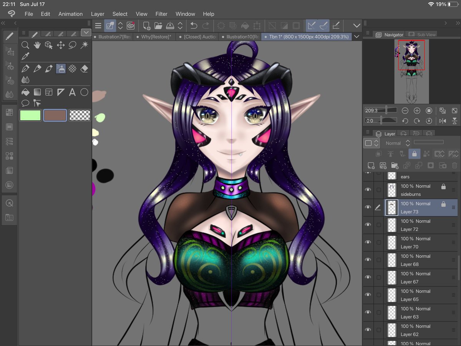Viewport: 461px width, 346px height.
Task: Open the layer palette color dropdown
Action: [371, 143]
